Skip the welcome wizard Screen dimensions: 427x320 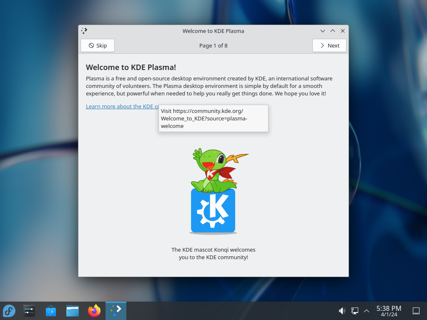[98, 45]
